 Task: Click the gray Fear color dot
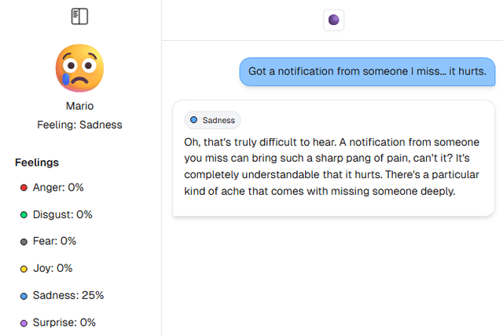[x=24, y=242]
